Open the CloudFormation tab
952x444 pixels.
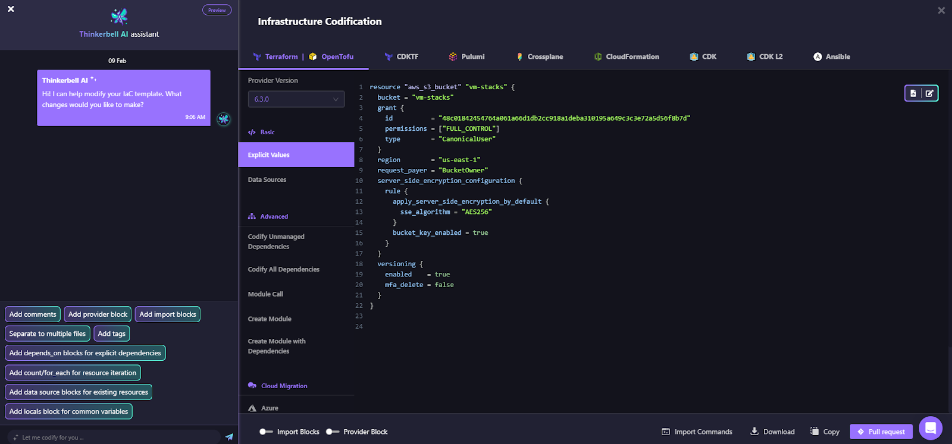click(627, 57)
